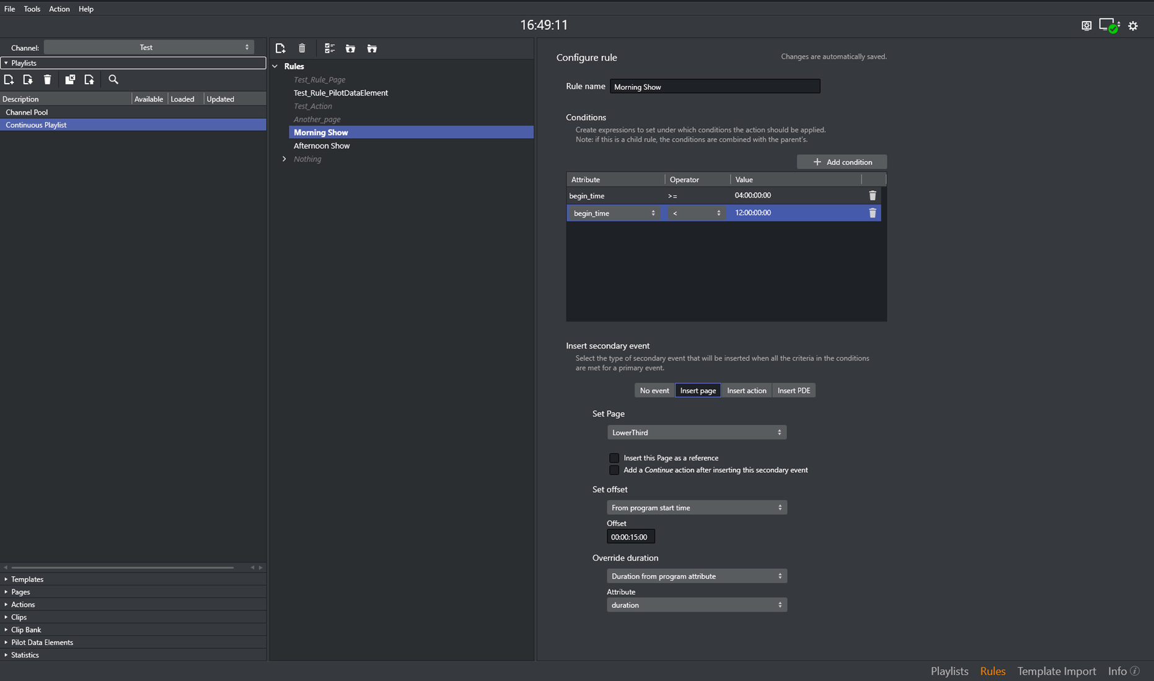Screen dimensions: 1154x681
Task: Click the delete rule trash icon
Action: click(302, 48)
